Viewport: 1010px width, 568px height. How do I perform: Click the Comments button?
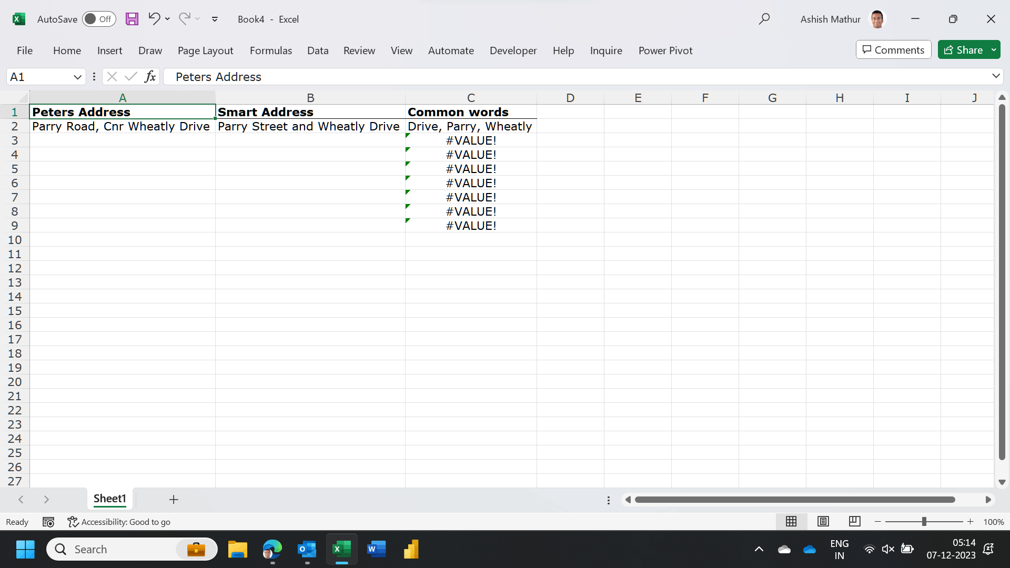(893, 50)
